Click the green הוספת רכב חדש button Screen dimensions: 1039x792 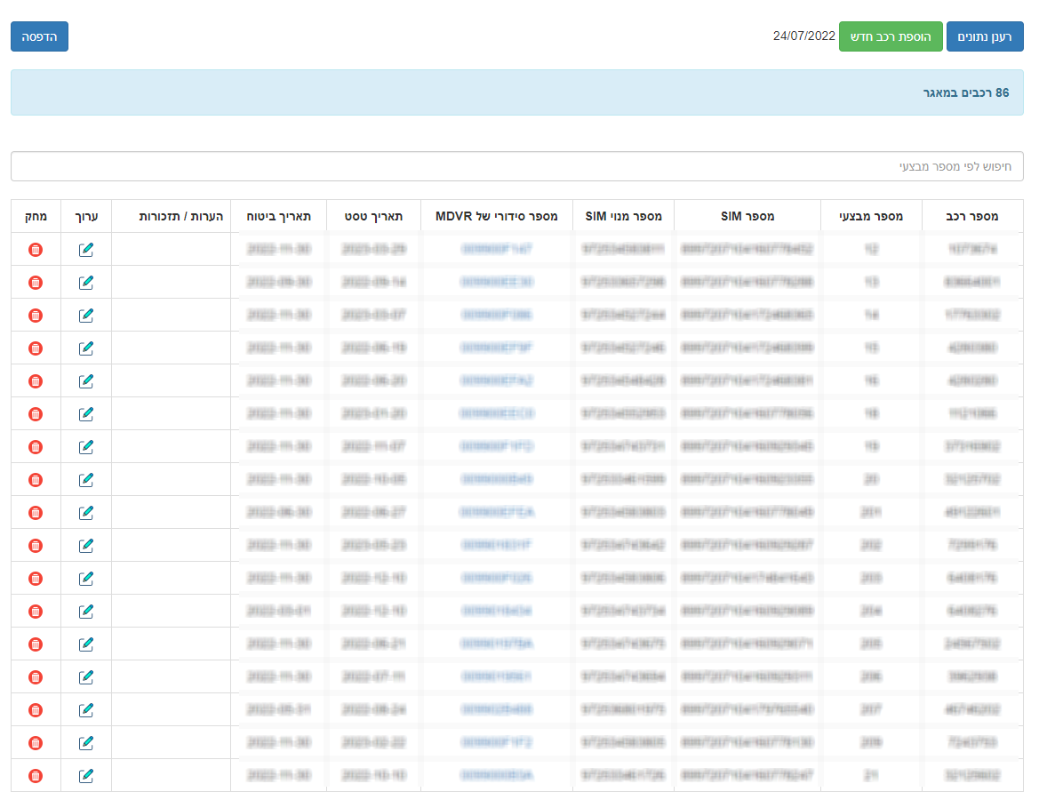point(891,36)
